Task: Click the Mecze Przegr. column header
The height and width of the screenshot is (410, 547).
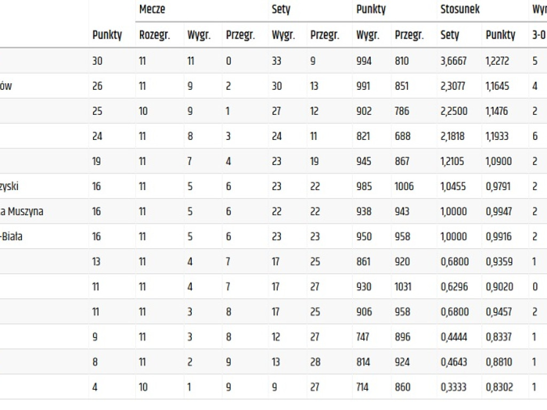Action: 240,35
